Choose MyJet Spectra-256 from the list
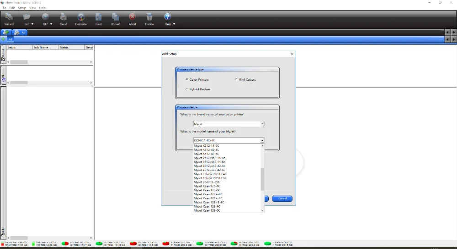457x249 pixels. (x=207, y=182)
